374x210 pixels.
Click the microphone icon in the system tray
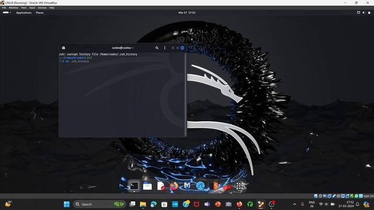click(x=303, y=204)
